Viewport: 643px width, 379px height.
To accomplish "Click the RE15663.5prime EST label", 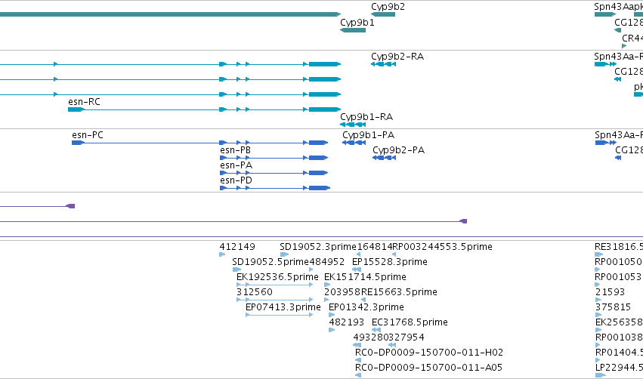I will coord(399,292).
